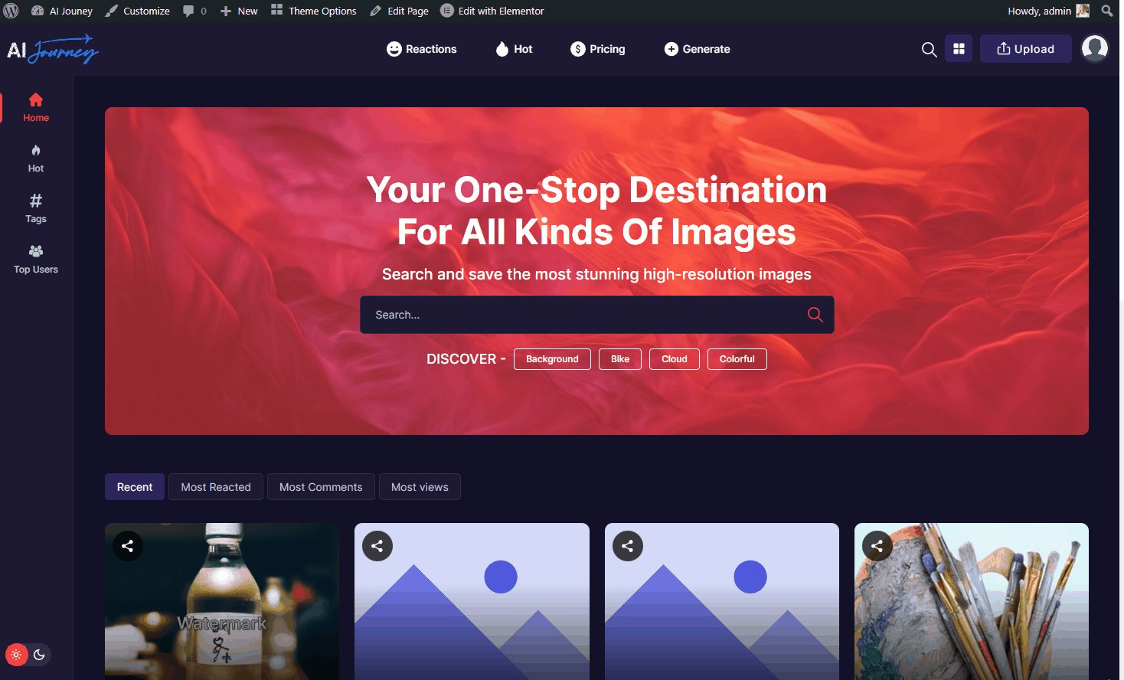This screenshot has width=1124, height=680.
Task: Share the second mountain placeholder image
Action: (628, 546)
